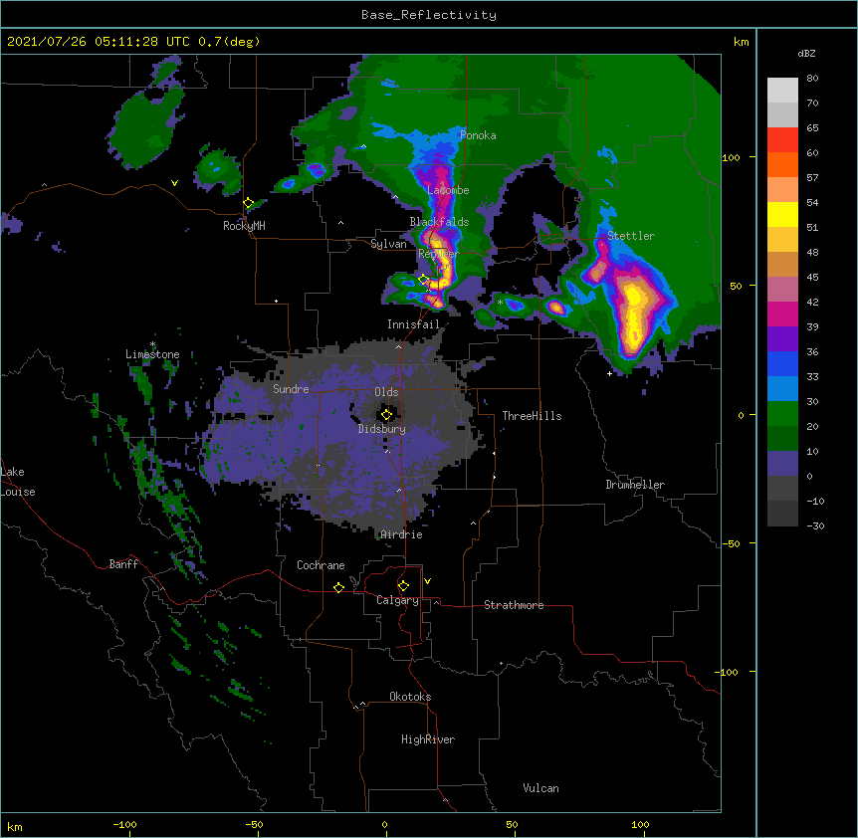
Task: Click the yellow V marker northeast of Calgary
Action: coord(427,581)
